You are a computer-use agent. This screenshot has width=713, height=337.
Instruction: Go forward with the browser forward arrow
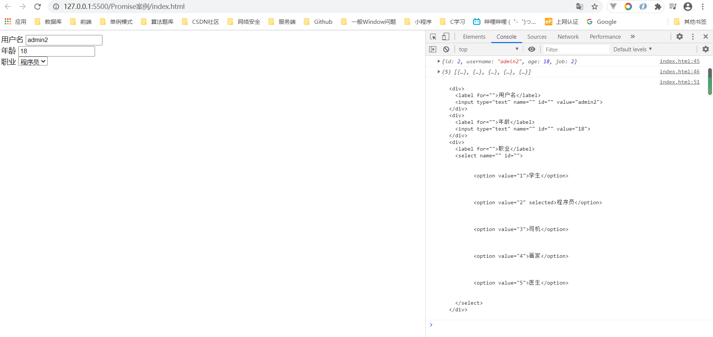pos(22,7)
